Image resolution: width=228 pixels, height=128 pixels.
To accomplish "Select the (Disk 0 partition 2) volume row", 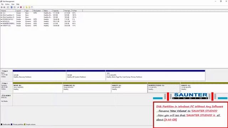I will (x=38, y=17).
